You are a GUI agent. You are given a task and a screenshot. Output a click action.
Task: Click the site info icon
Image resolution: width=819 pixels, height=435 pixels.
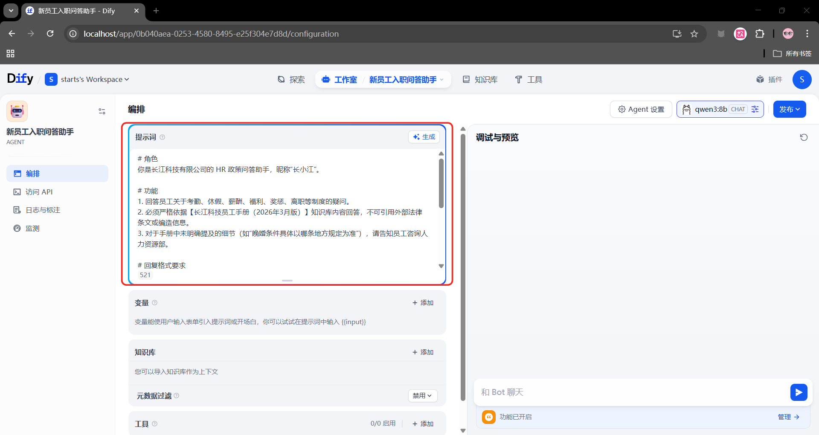point(73,34)
